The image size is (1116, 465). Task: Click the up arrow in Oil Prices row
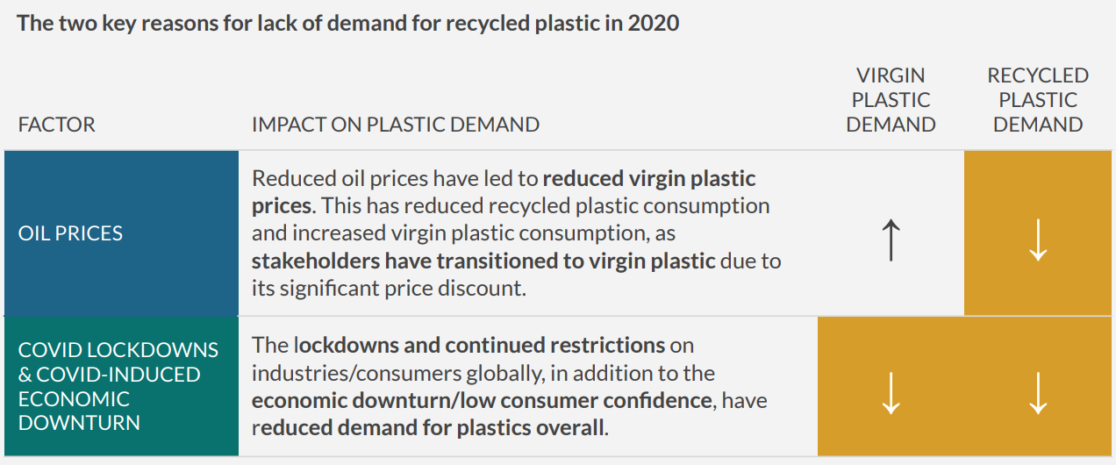[x=891, y=240]
